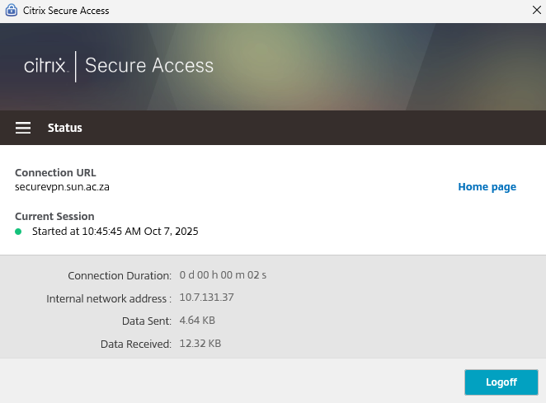Open the Home page link
This screenshot has height=403, width=546.
[x=487, y=187]
